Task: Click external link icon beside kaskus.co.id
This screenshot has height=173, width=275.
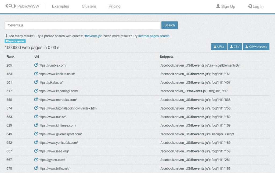Action: [x=36, y=74]
